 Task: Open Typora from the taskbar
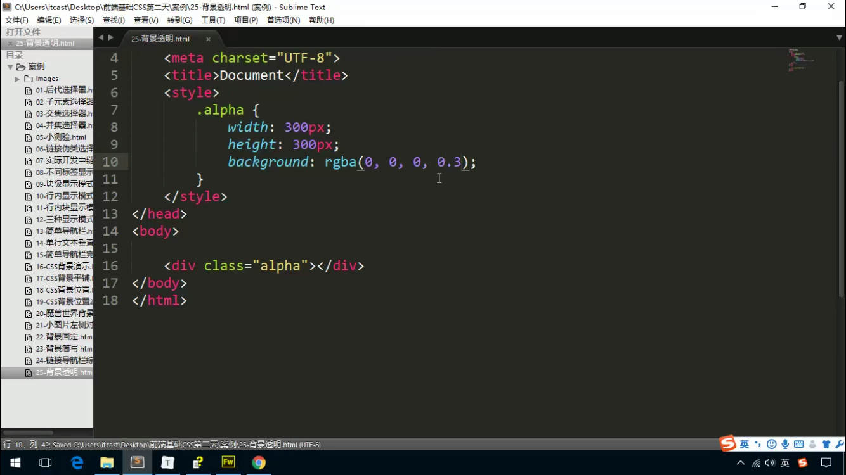167,463
